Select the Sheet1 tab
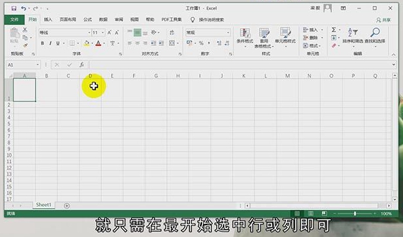This screenshot has height=237, width=403. click(x=43, y=205)
